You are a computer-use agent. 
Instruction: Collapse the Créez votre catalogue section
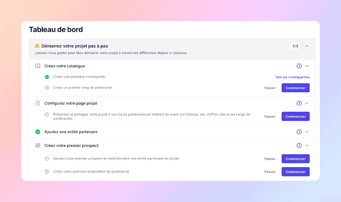click(307, 66)
